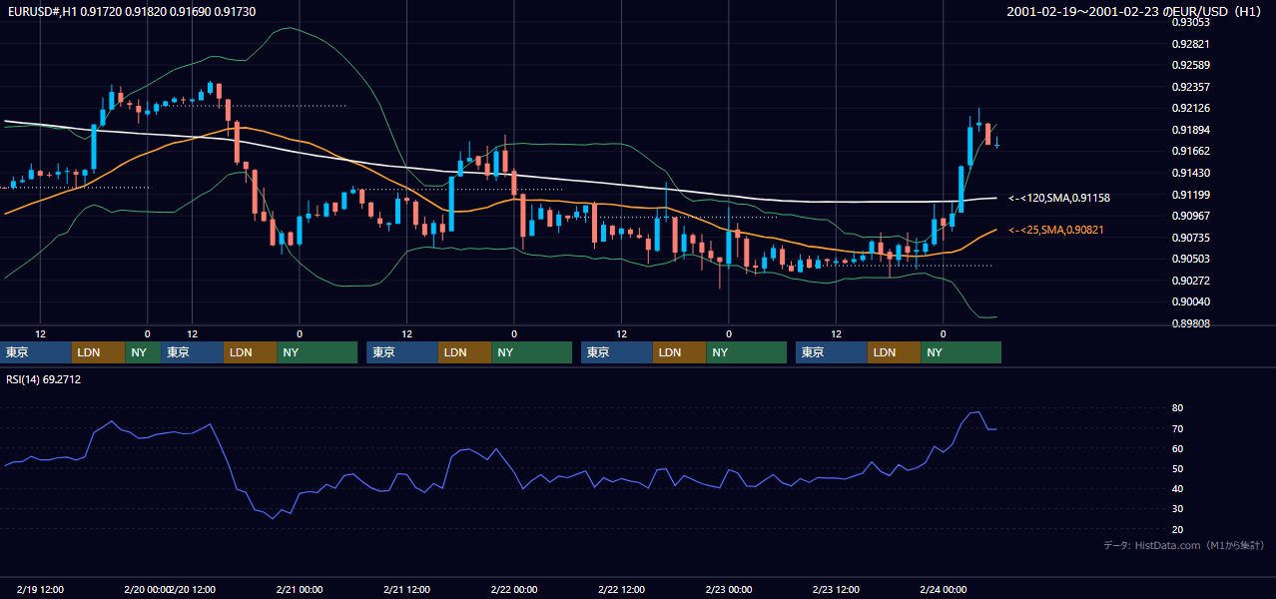Screen dimensions: 1276x599
Task: Click the rightmost LDN session block
Action: click(x=895, y=352)
